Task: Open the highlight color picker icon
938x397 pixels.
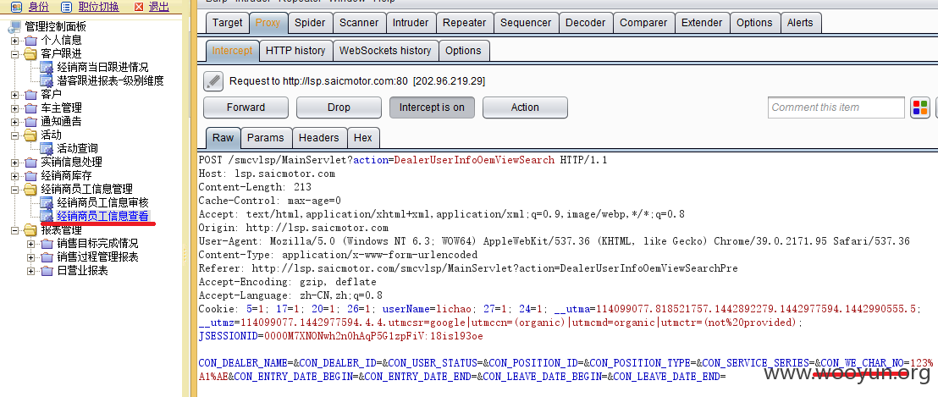Action: click(x=920, y=108)
